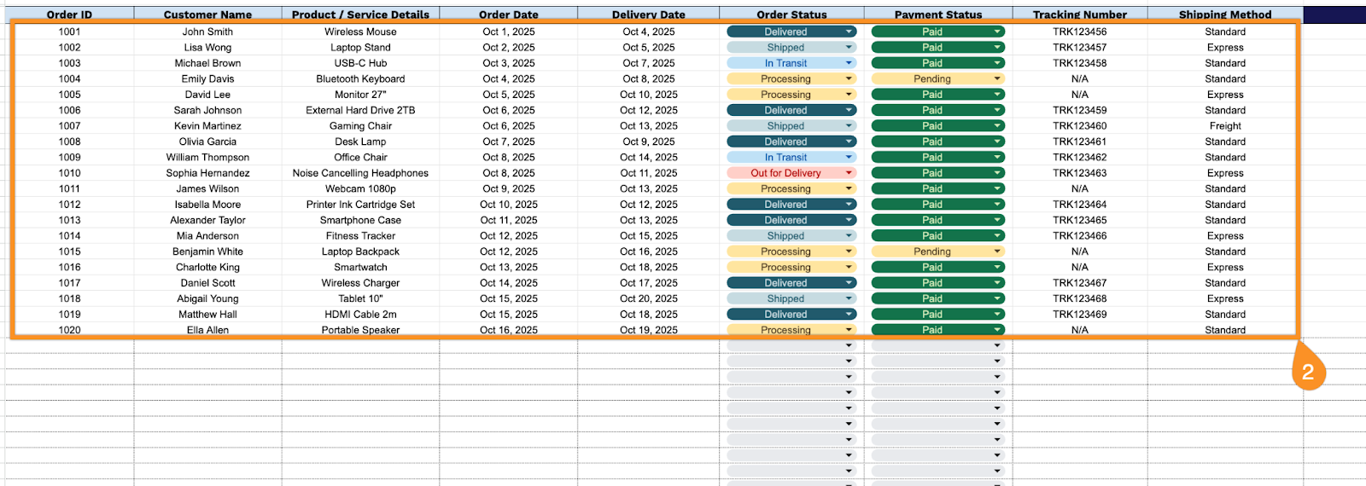
Task: Select the delivery date Oct 20, 2025
Action: [649, 298]
